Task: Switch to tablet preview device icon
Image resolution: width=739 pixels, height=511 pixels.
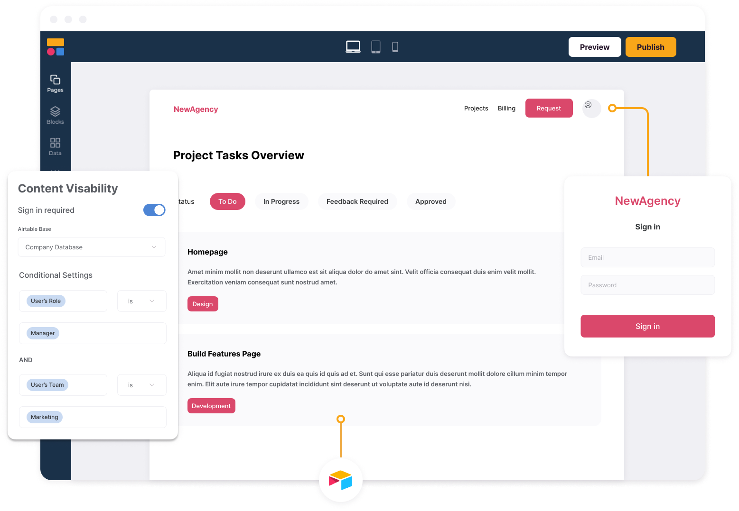Action: point(376,47)
